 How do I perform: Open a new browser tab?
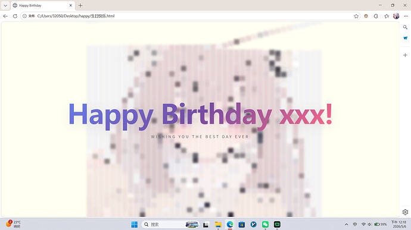[x=80, y=5]
